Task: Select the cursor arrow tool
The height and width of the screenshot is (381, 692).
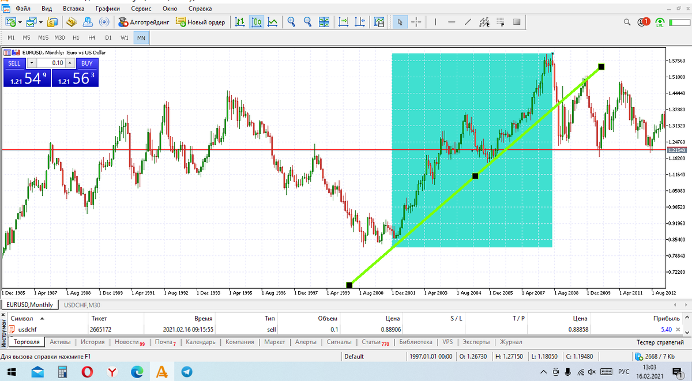Action: (400, 22)
